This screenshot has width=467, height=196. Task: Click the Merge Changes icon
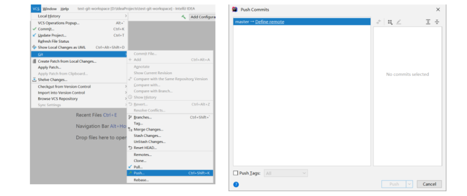tap(130, 130)
